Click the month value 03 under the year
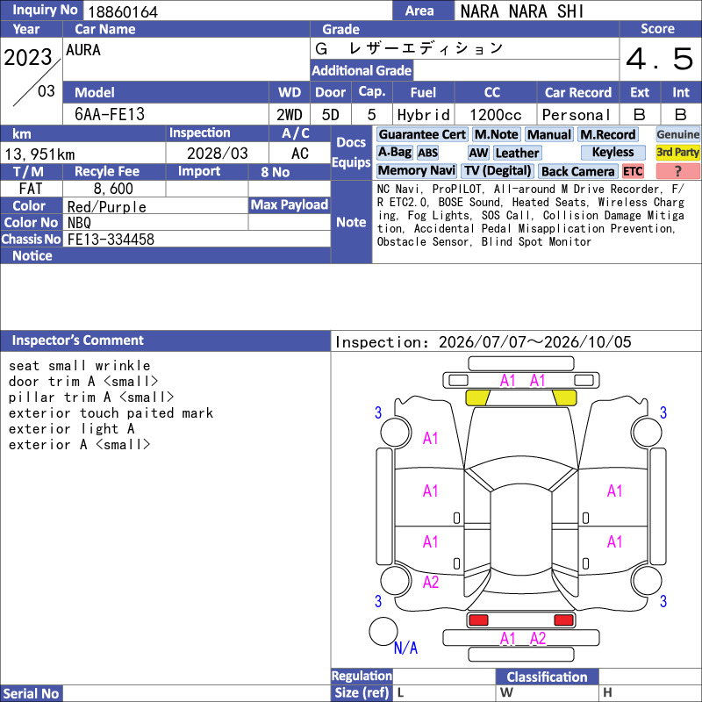 47,91
